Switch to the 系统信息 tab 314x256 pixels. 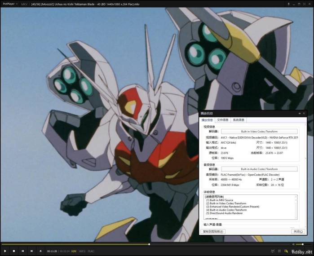(x=239, y=120)
